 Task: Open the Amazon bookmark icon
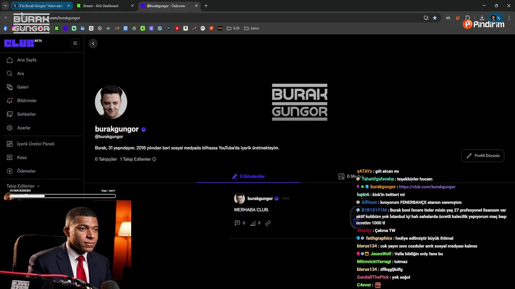[185, 28]
